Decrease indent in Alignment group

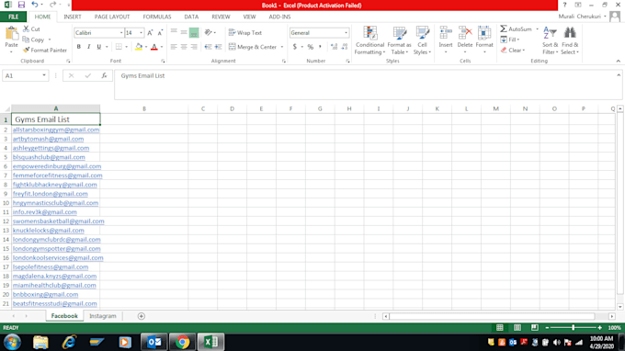208,47
